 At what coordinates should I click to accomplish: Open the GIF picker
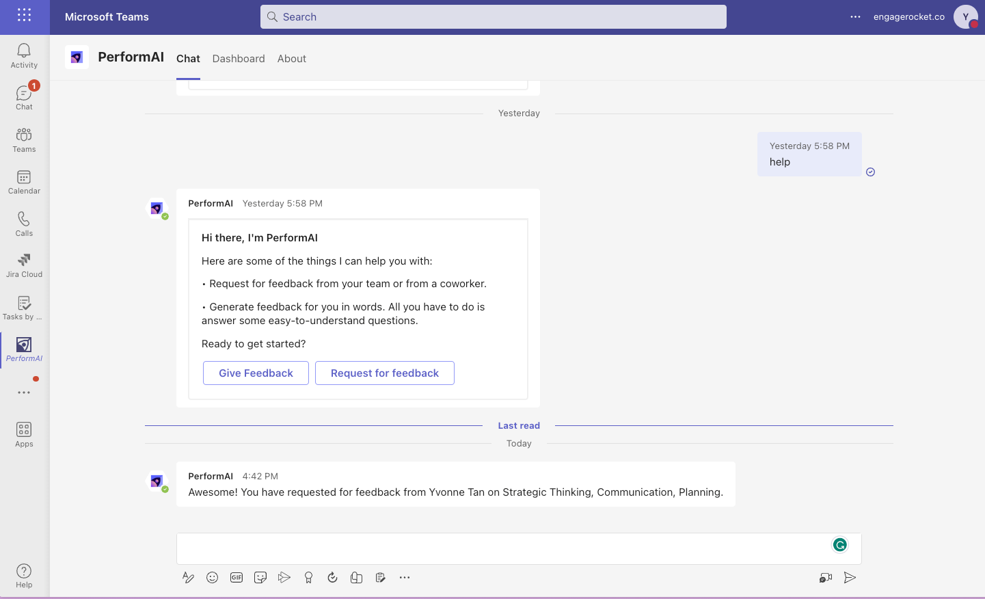tap(237, 578)
